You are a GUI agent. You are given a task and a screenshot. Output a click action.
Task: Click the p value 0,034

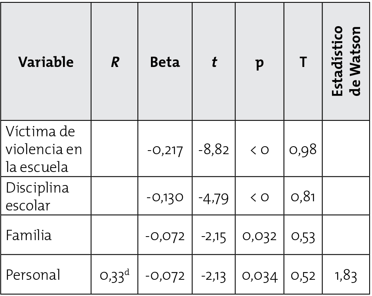tap(260, 275)
